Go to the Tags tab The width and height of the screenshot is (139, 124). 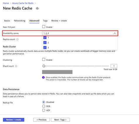point(45,21)
